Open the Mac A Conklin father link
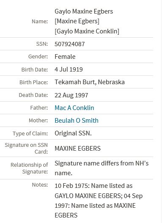162x223 pixels. [74, 108]
